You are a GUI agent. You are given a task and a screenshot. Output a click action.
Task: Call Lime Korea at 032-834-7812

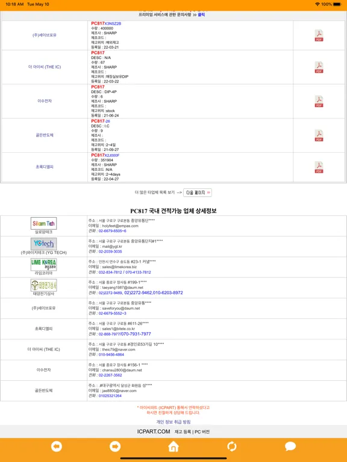(x=110, y=273)
